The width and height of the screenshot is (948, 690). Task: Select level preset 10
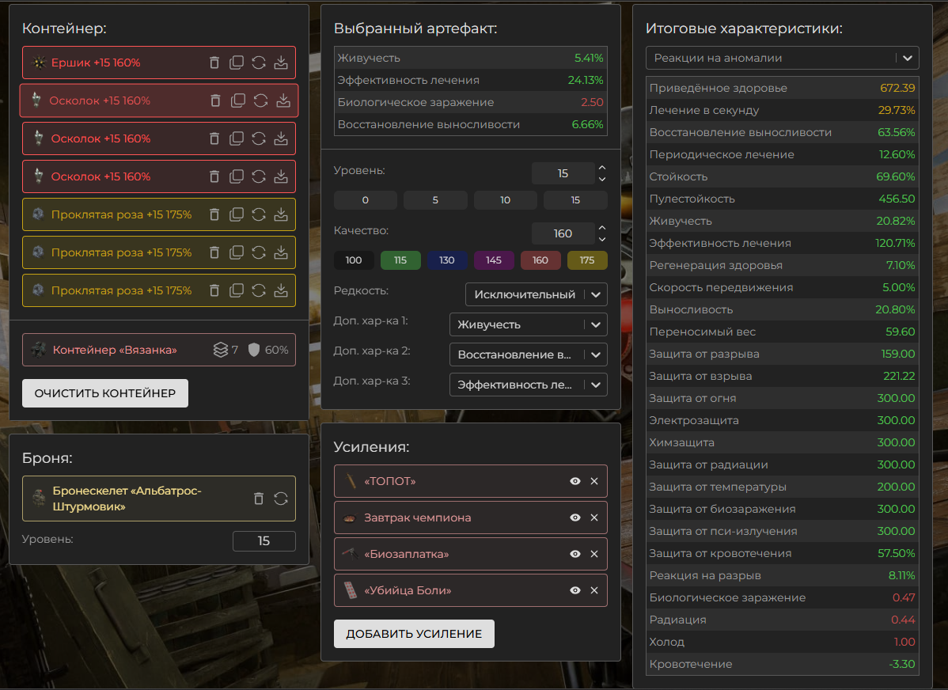(505, 200)
